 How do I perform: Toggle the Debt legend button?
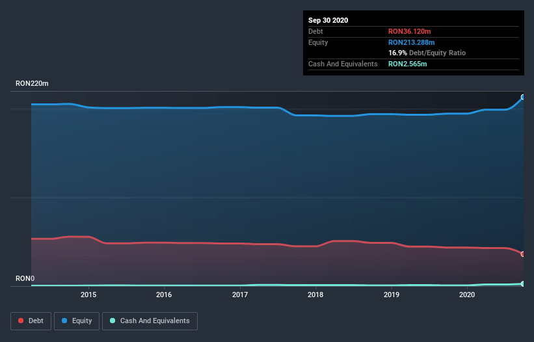[31, 321]
